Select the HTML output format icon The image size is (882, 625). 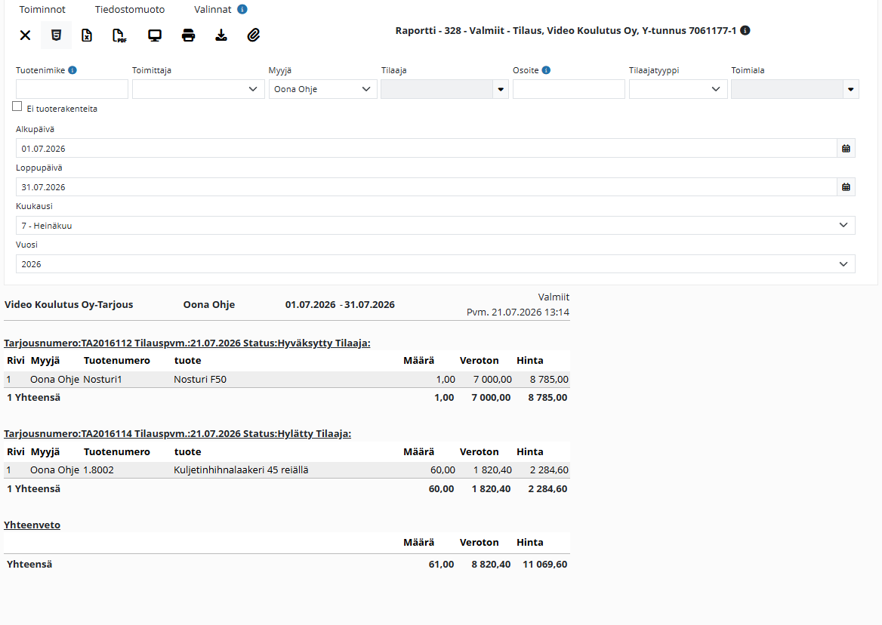tap(56, 35)
